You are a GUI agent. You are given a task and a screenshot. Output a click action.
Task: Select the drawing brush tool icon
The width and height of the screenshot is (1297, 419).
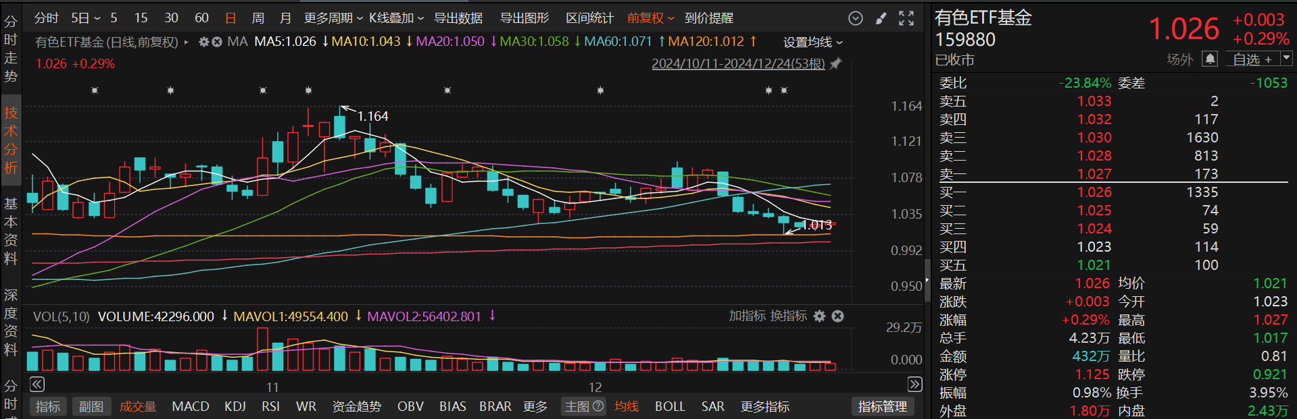(x=881, y=18)
